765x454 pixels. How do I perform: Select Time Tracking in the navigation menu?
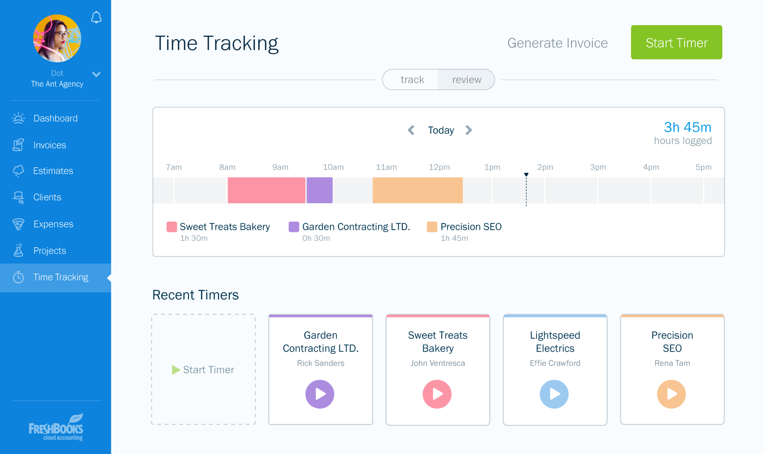pyautogui.click(x=61, y=277)
